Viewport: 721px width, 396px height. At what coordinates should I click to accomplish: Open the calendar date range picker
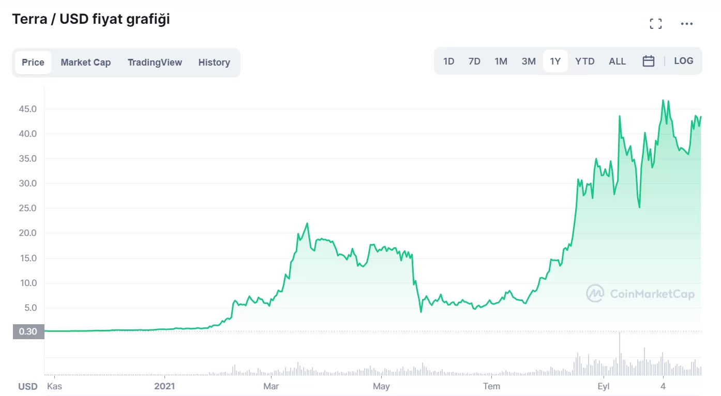click(x=648, y=61)
